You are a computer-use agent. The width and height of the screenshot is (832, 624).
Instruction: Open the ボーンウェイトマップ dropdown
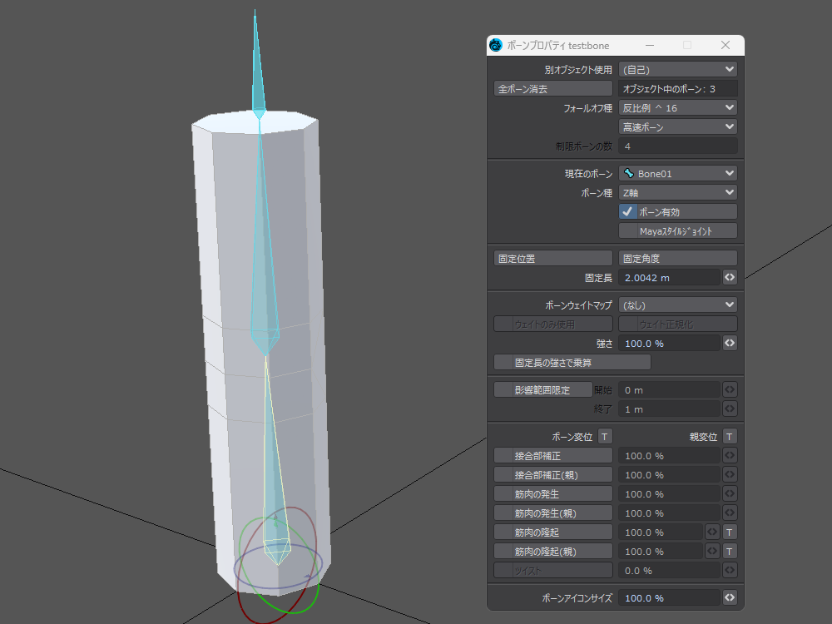(677, 305)
